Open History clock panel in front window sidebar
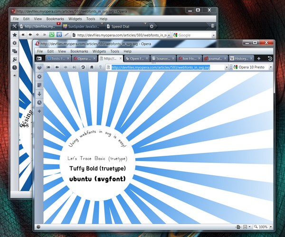 [x=39, y=103]
